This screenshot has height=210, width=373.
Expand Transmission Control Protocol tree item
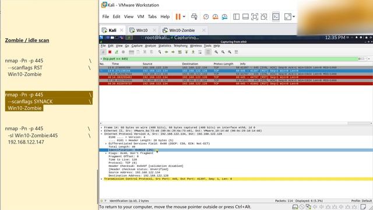101,179
